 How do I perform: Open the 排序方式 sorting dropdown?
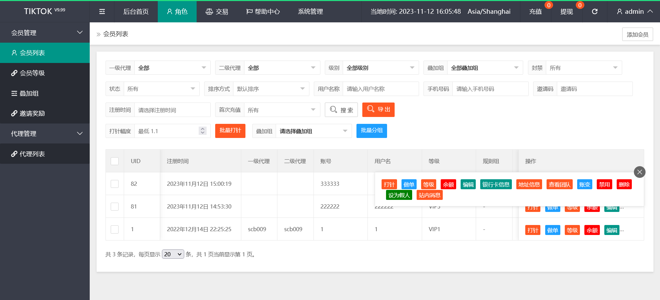pos(271,89)
